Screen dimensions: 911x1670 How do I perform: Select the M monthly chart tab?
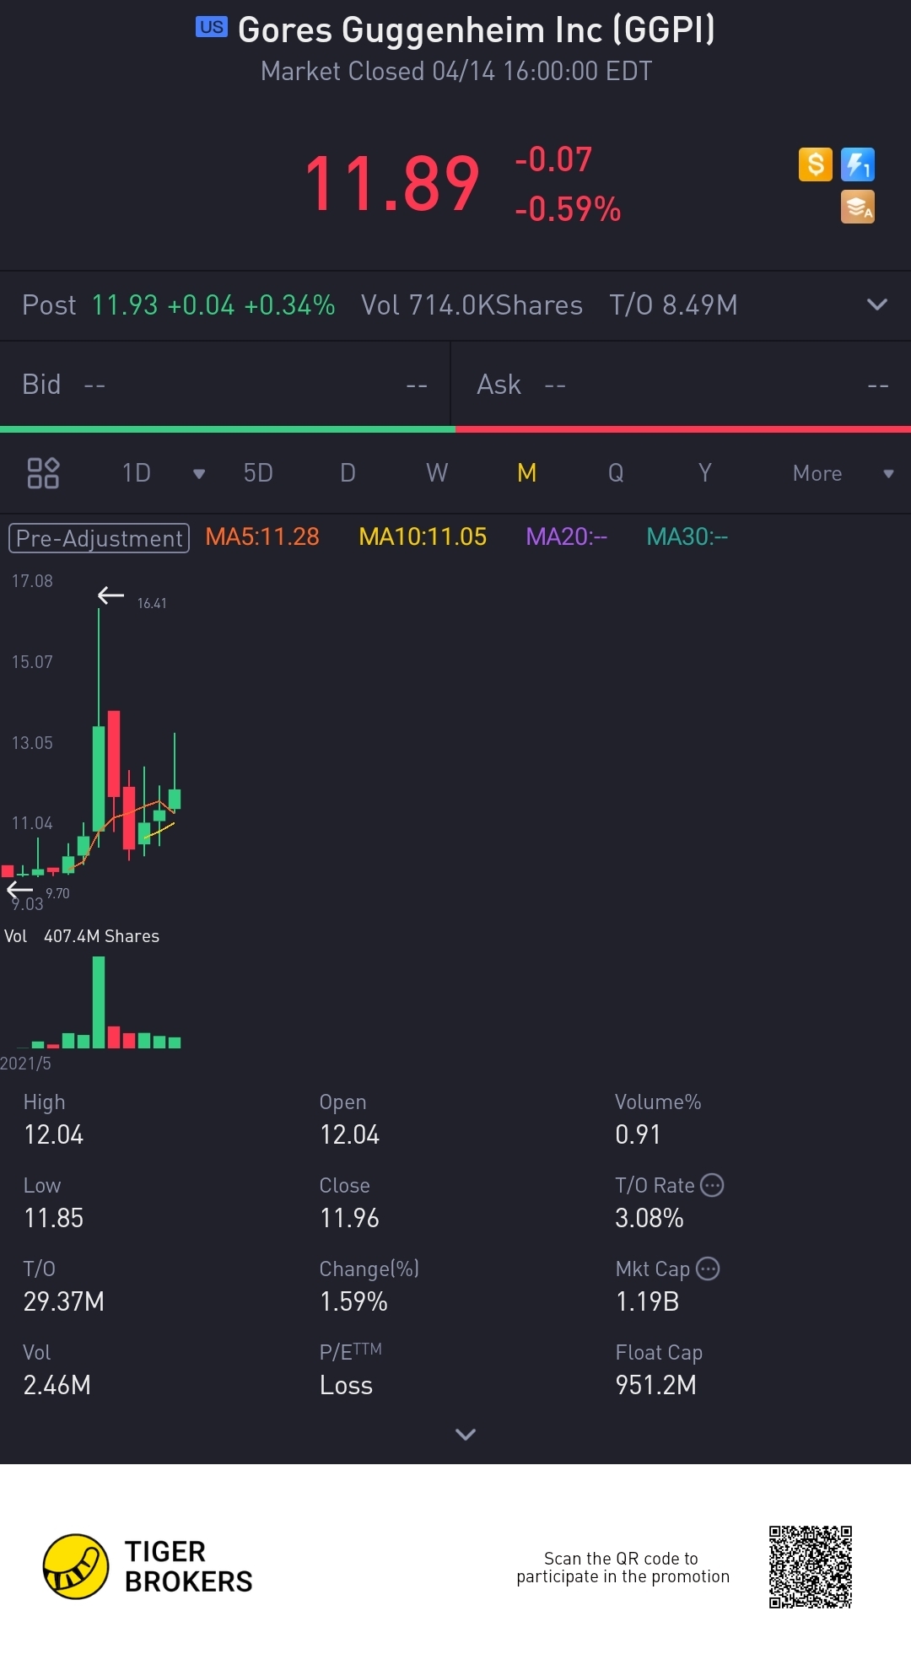[526, 473]
